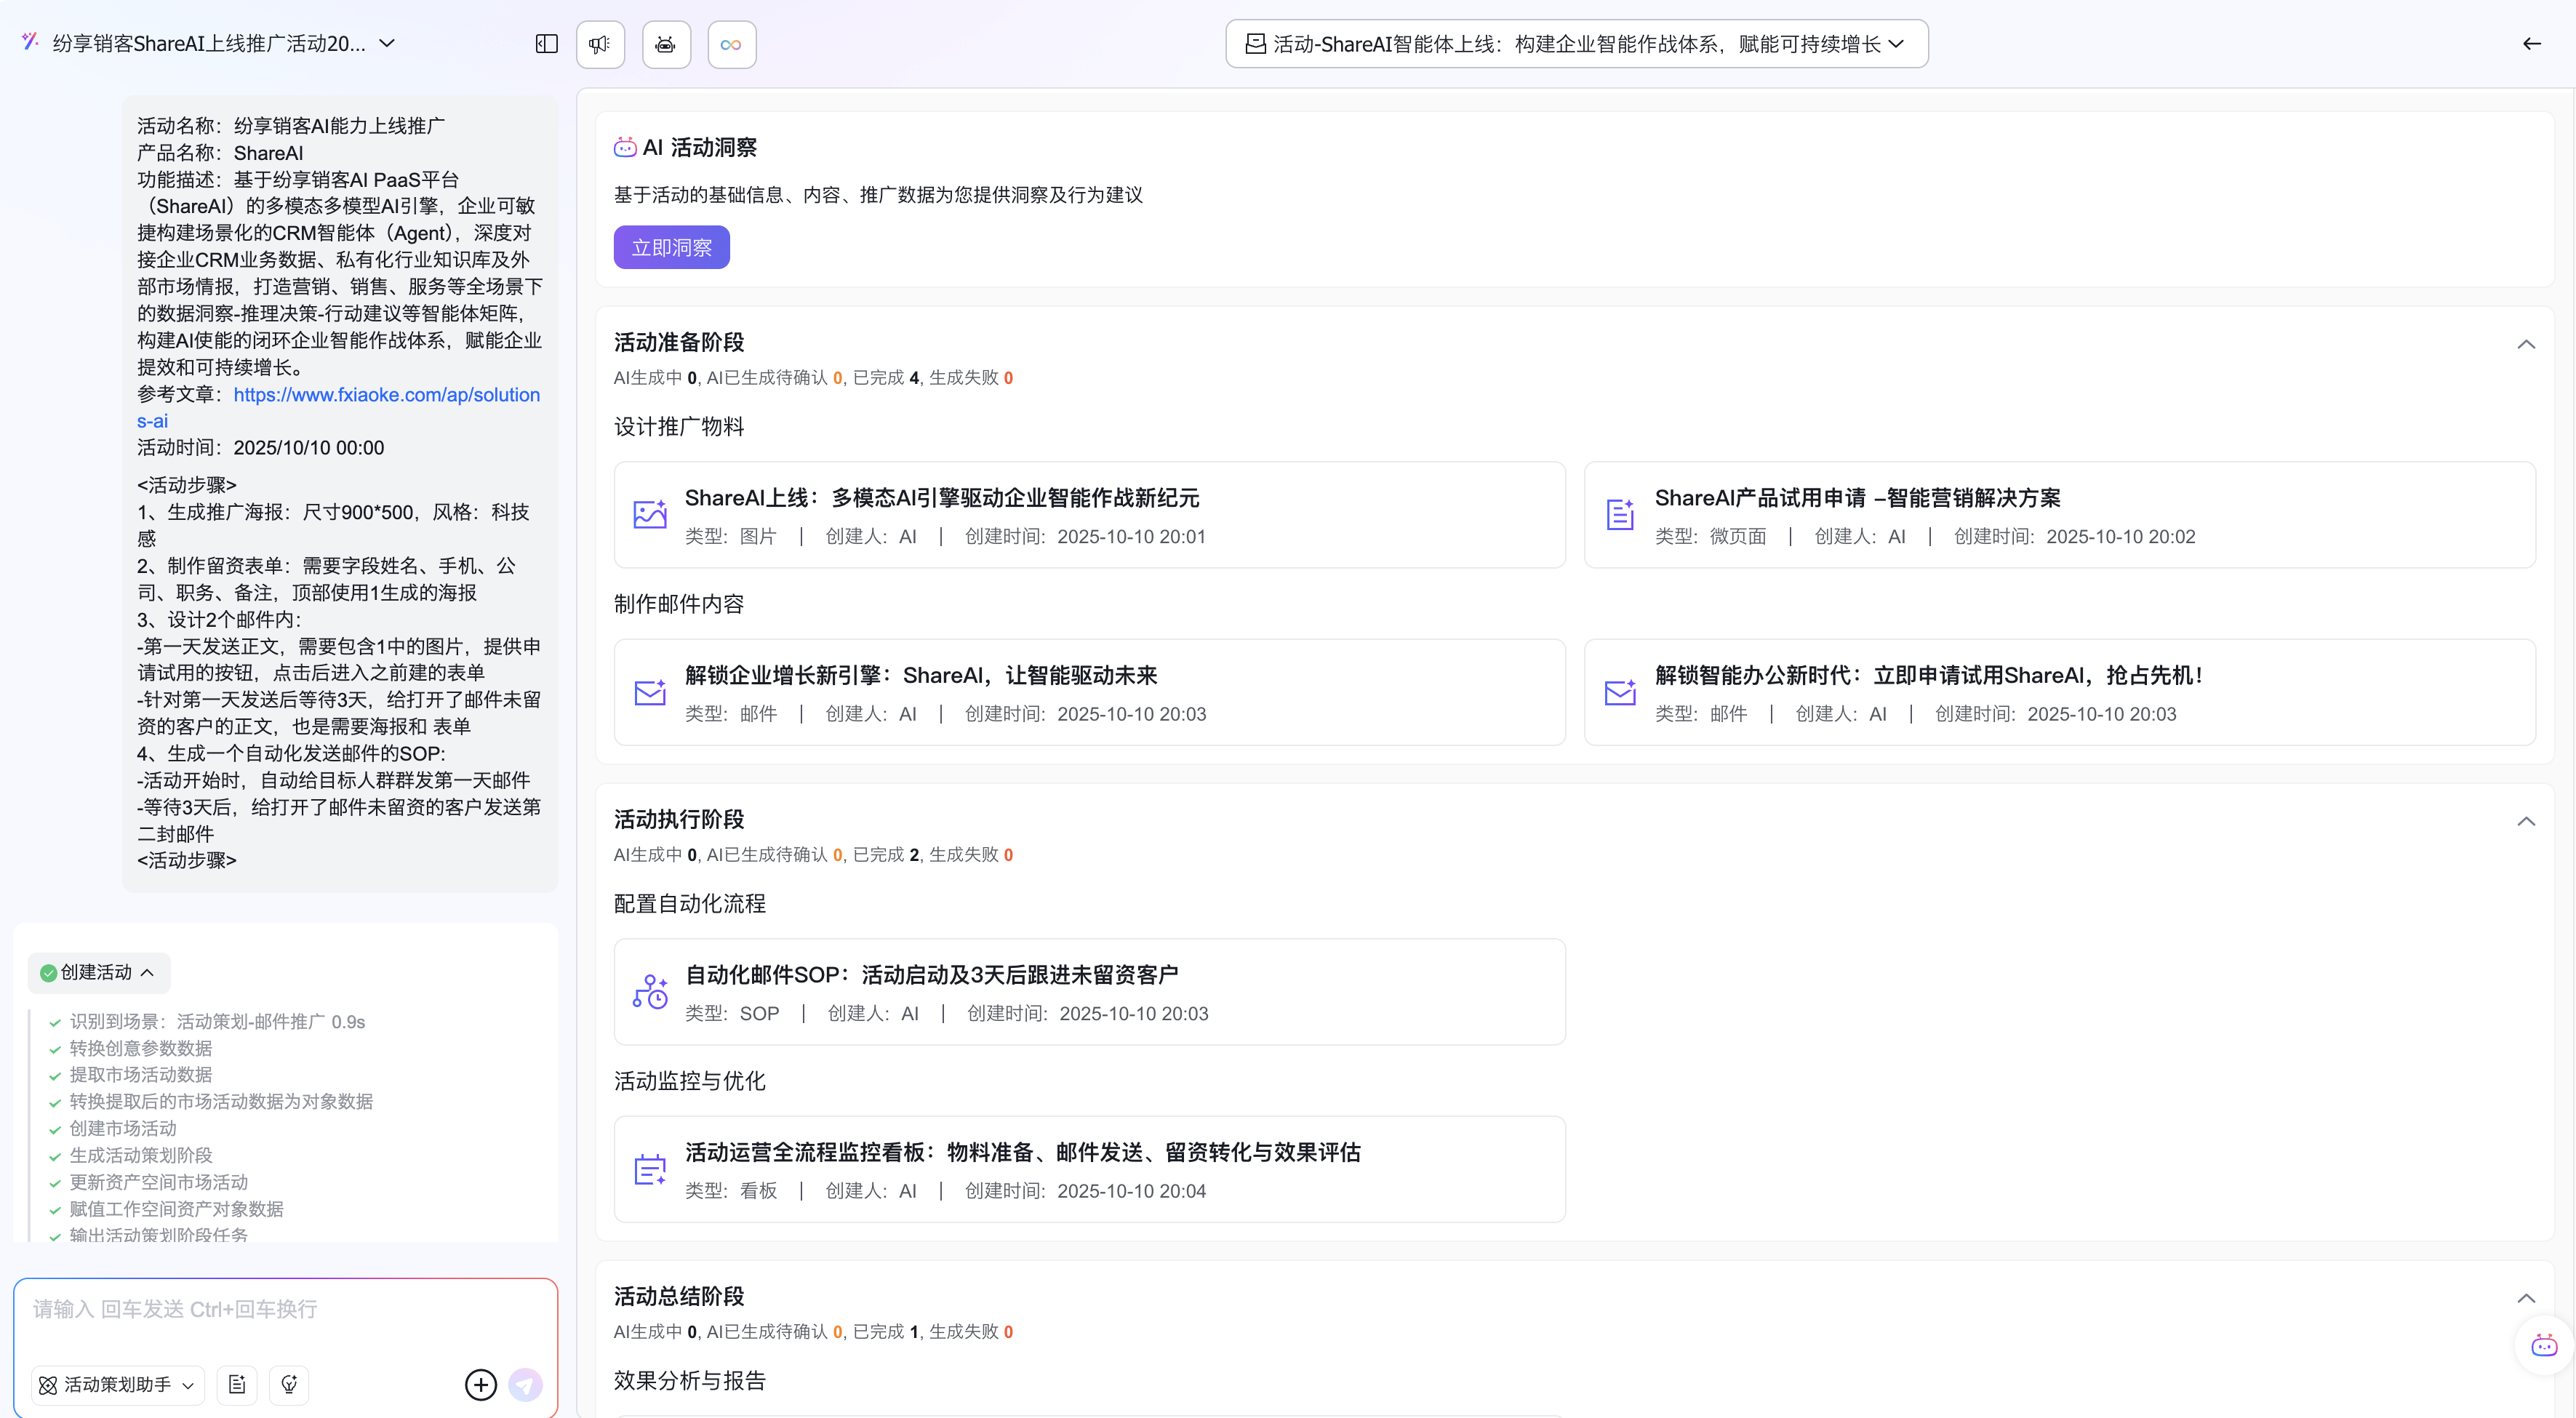Collapse the 活动执行阶段 section
Screen dimensions: 2576x1418
pyautogui.click(x=2525, y=821)
